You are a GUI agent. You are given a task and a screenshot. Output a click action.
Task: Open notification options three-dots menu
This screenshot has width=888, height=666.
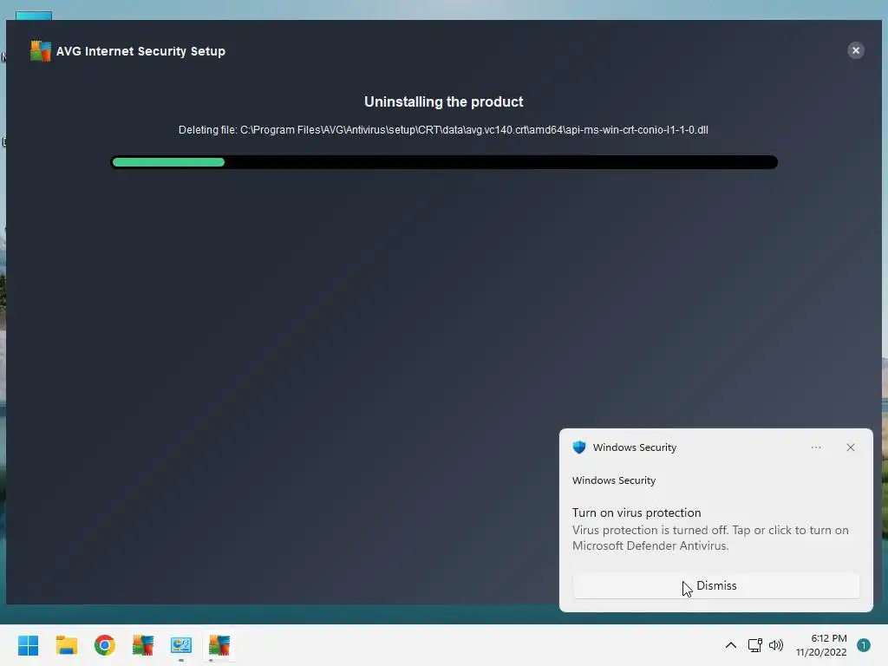pos(815,447)
